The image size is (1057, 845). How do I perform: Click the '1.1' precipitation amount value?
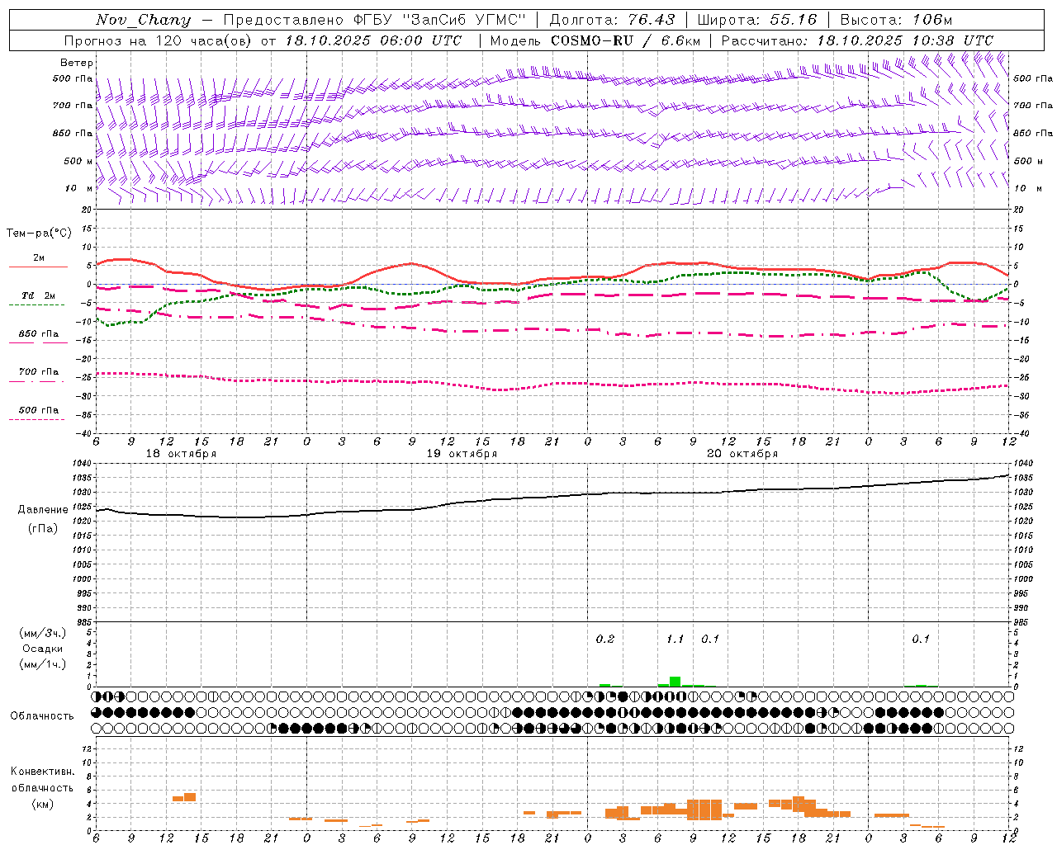pyautogui.click(x=675, y=639)
